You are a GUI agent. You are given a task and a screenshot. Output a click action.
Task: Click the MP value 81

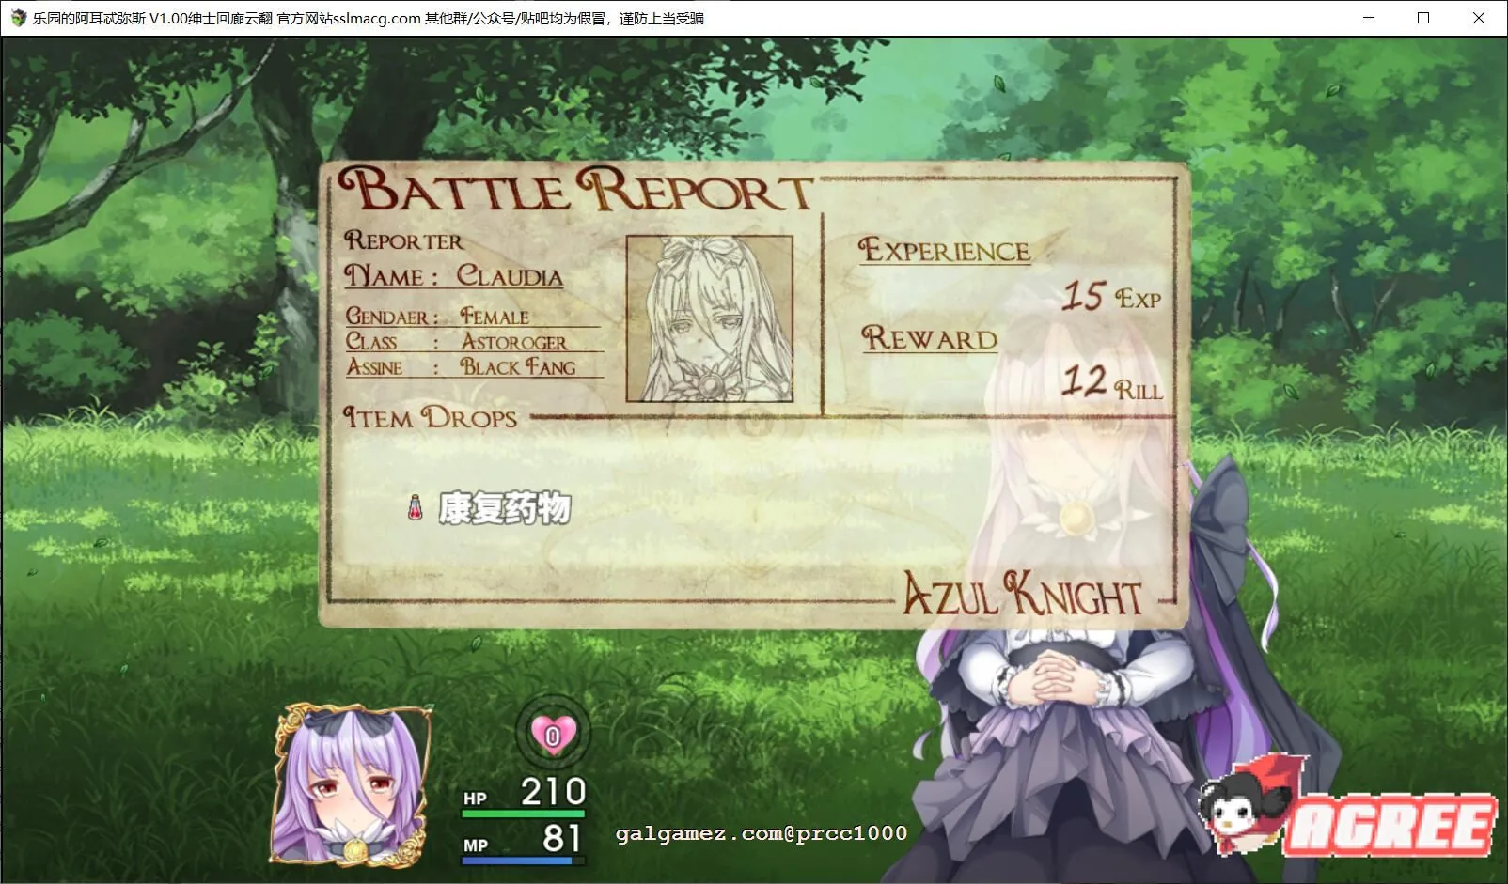click(x=562, y=838)
